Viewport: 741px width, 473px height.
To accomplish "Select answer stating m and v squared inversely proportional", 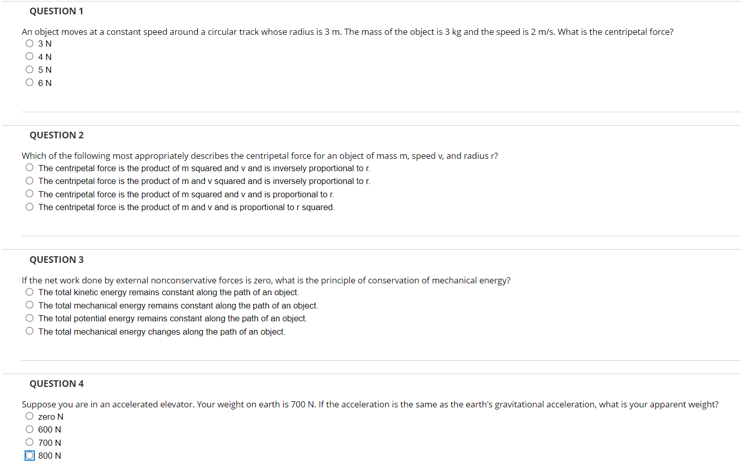I will pyautogui.click(x=29, y=180).
